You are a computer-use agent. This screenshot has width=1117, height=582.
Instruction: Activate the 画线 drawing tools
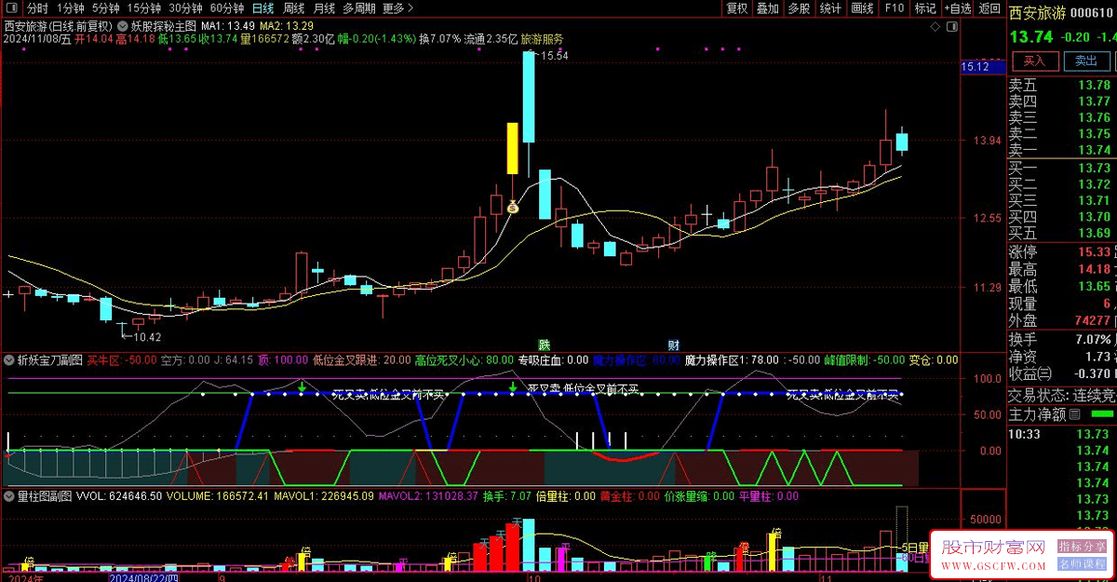pyautogui.click(x=862, y=8)
